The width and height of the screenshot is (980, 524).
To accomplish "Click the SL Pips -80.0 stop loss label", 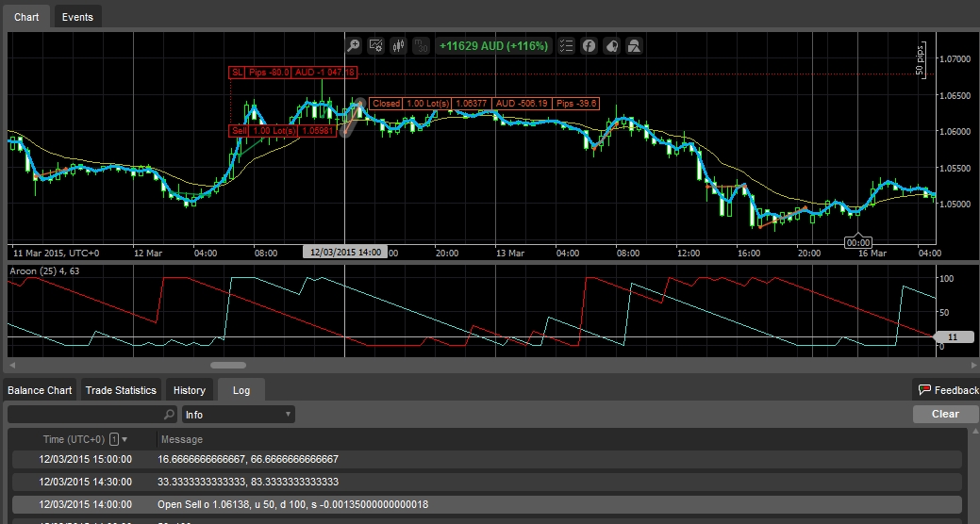I will (260, 73).
